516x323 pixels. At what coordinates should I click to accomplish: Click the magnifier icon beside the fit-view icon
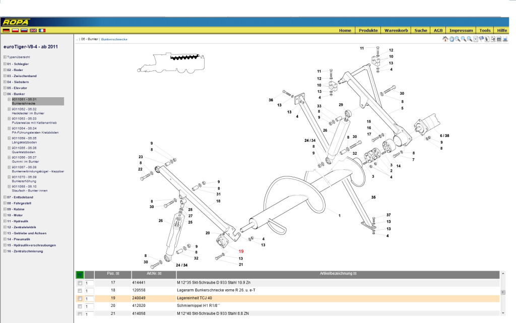click(470, 39)
